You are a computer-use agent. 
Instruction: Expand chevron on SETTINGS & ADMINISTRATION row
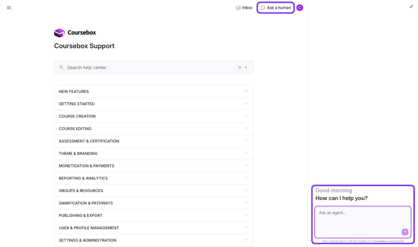coord(246,240)
